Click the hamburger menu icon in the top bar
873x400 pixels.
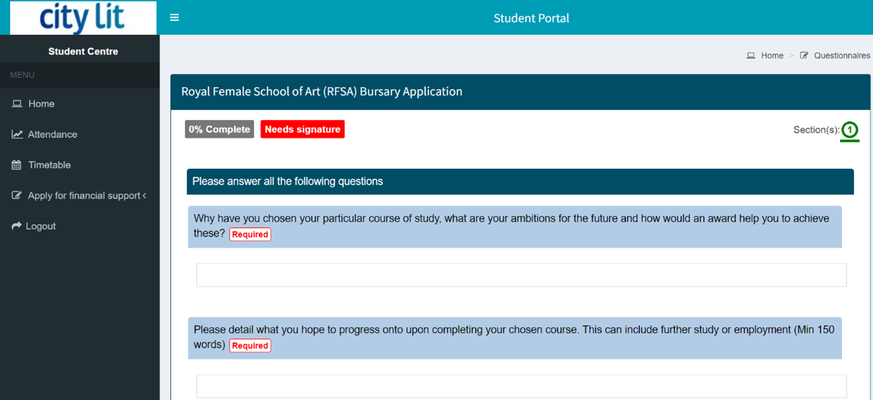click(174, 18)
